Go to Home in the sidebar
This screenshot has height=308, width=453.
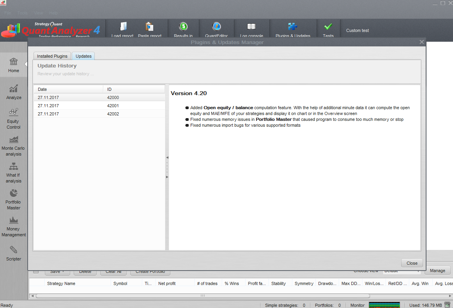(14, 65)
